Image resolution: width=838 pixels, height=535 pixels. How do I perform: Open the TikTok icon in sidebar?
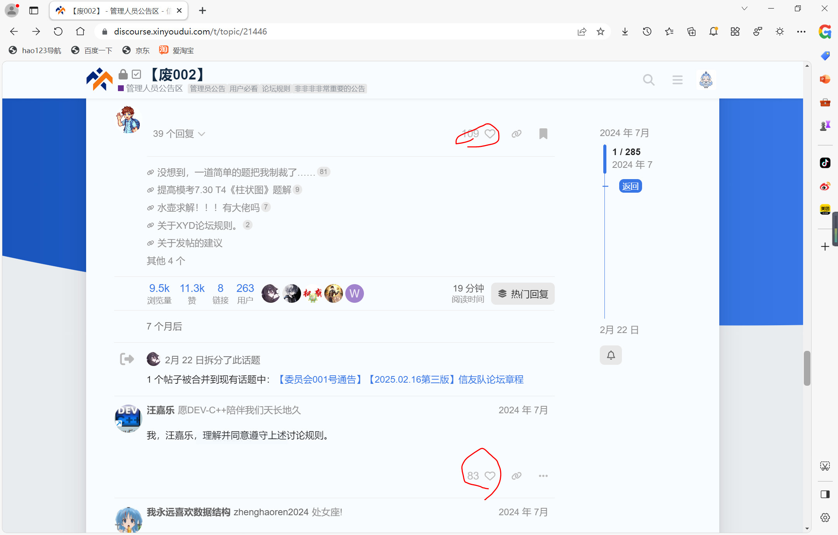825,163
